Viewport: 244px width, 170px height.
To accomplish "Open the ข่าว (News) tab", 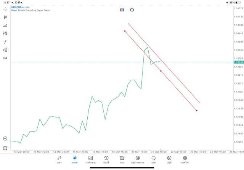I will 122,160.
